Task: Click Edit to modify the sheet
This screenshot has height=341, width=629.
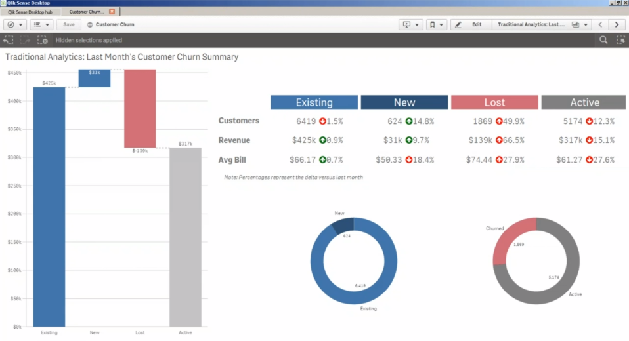Action: pyautogui.click(x=470, y=24)
